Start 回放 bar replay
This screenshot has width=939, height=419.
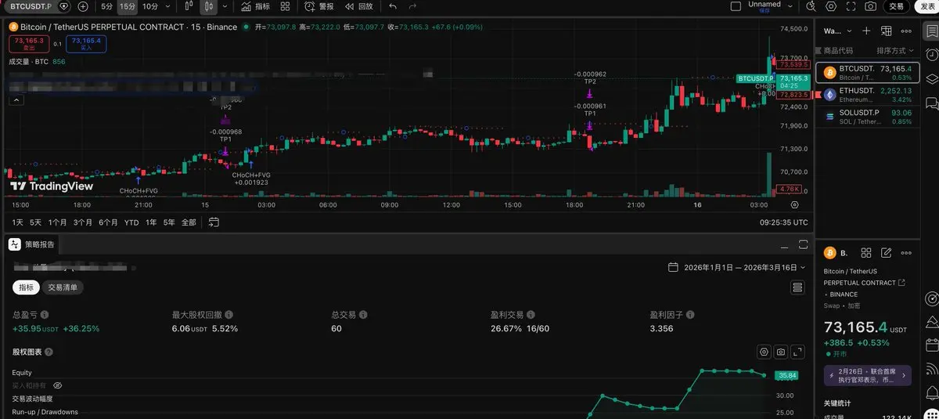tap(359, 6)
